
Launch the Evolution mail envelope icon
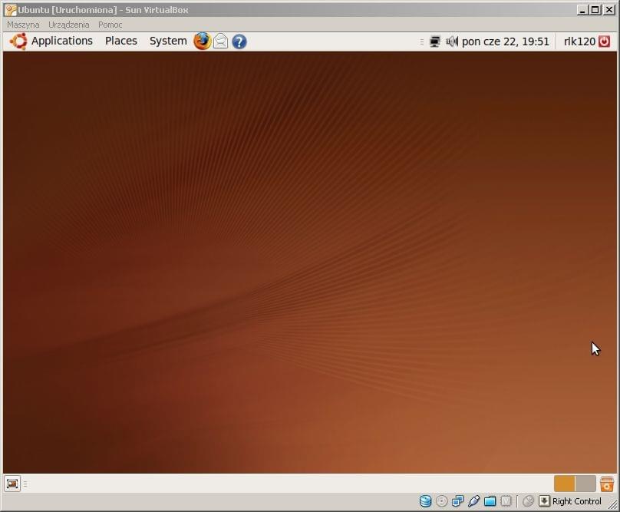(x=221, y=41)
